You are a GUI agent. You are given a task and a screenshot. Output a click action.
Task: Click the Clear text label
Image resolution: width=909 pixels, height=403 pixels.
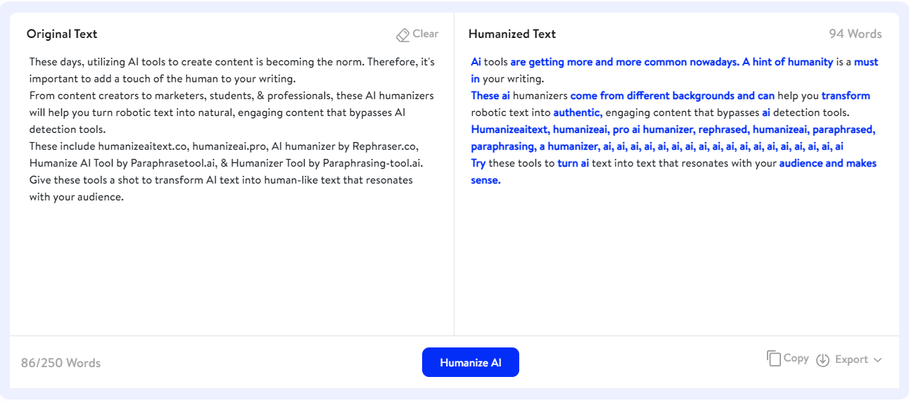click(x=425, y=34)
